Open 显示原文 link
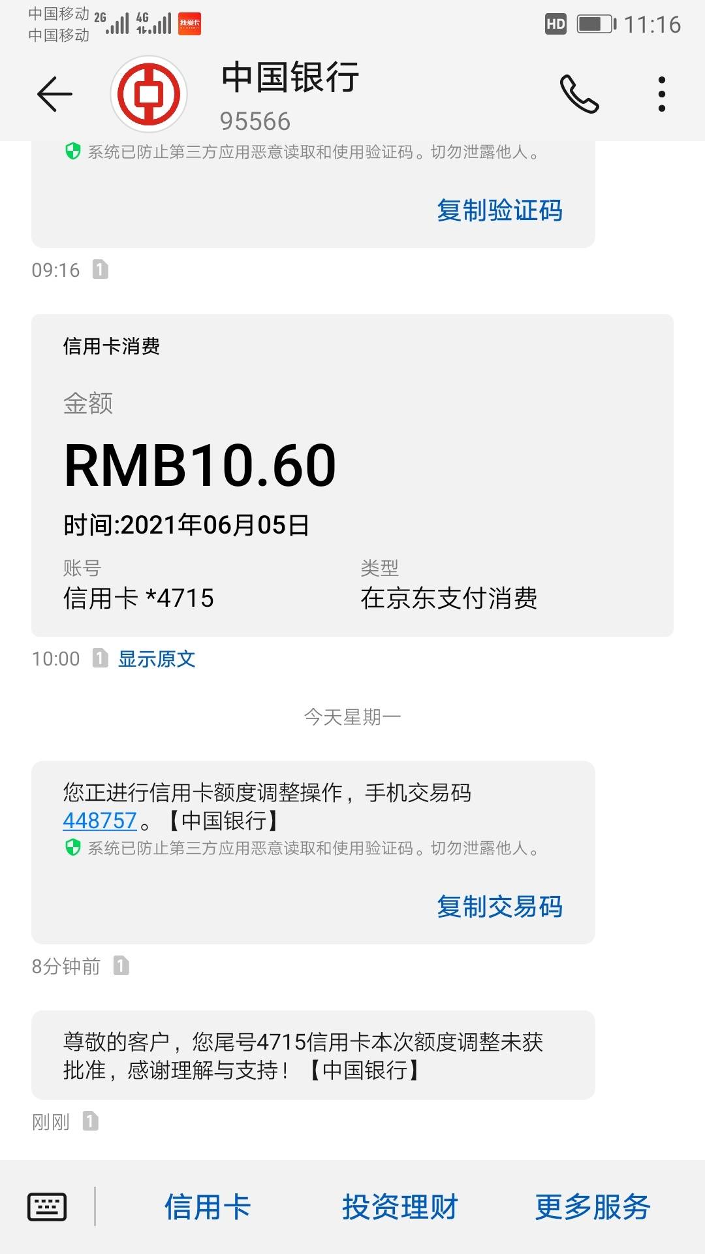 point(157,658)
